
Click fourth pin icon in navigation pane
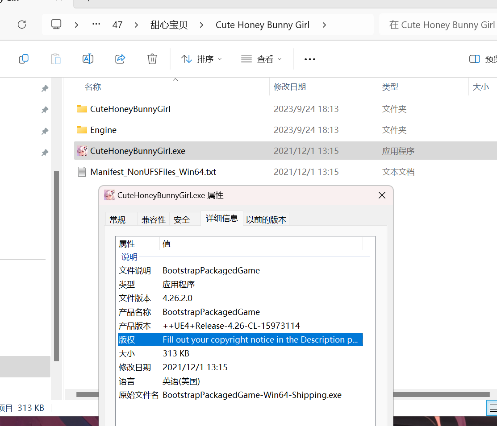pos(45,153)
